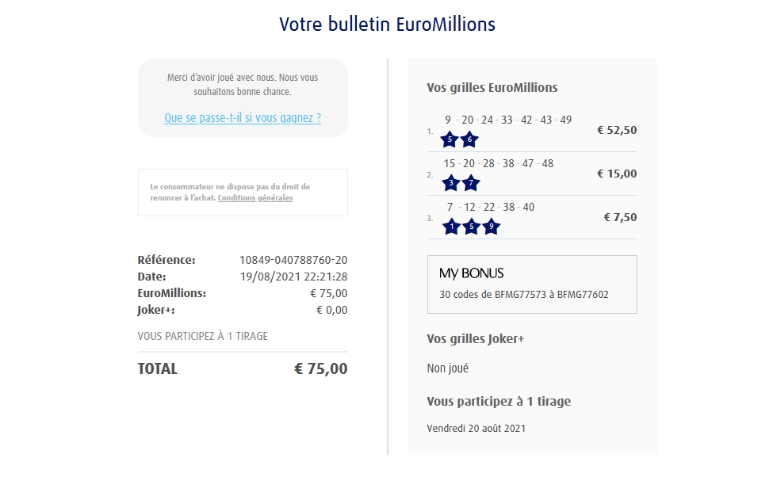Click star number 1 in grid 3
The width and height of the screenshot is (773, 477).
451,227
